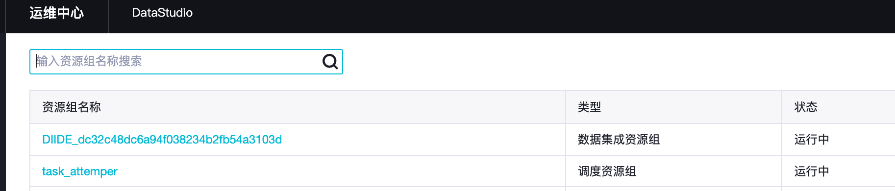Select the 数据集成资源组 type cell

click(619, 140)
